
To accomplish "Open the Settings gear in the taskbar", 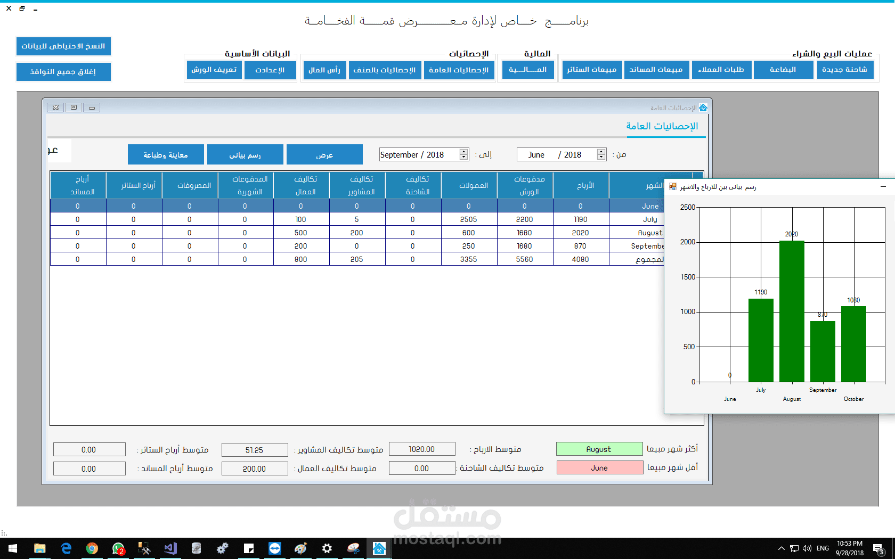I will tap(327, 548).
